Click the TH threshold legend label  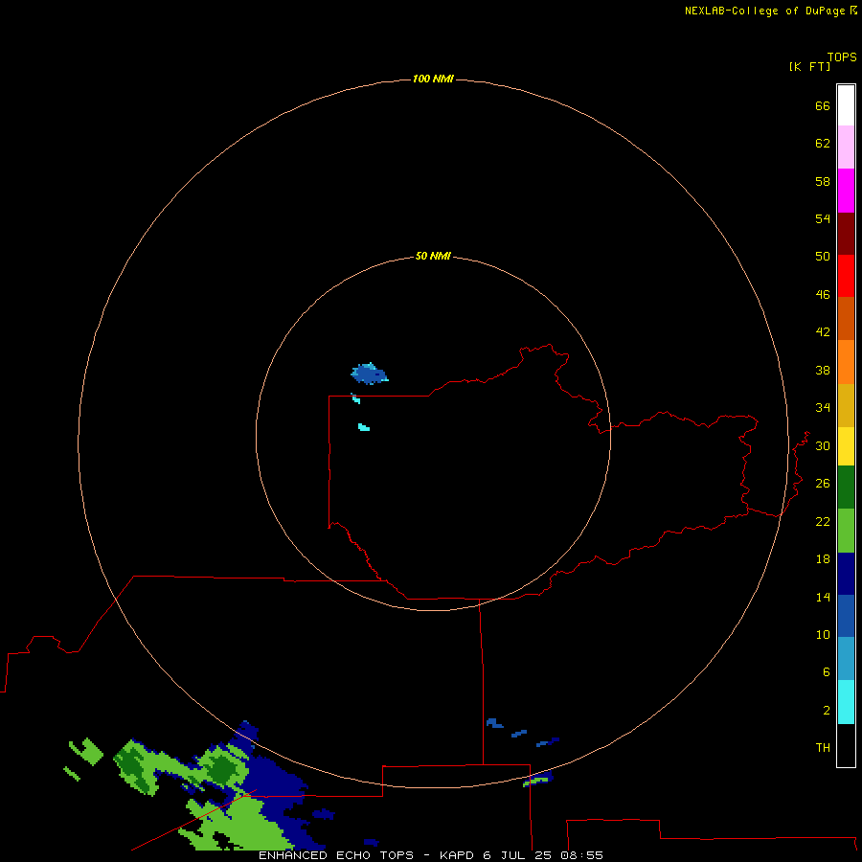click(823, 748)
